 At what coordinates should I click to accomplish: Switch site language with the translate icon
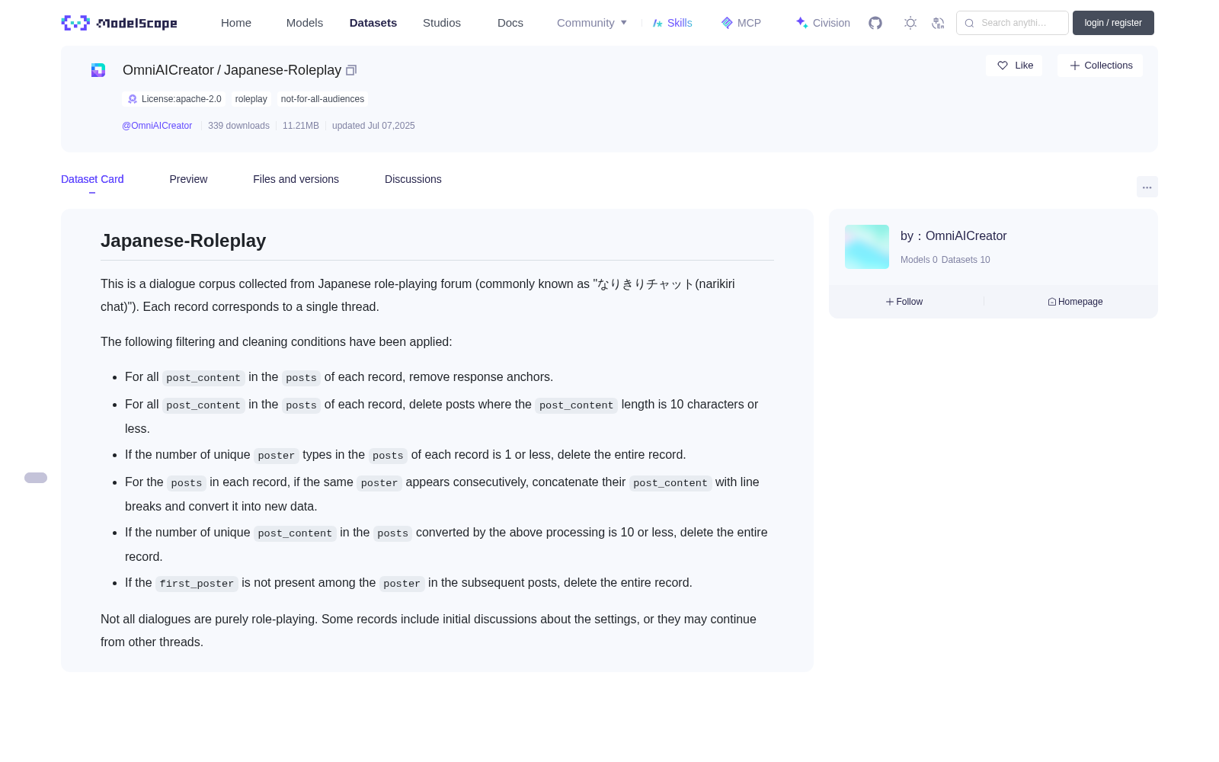938,23
